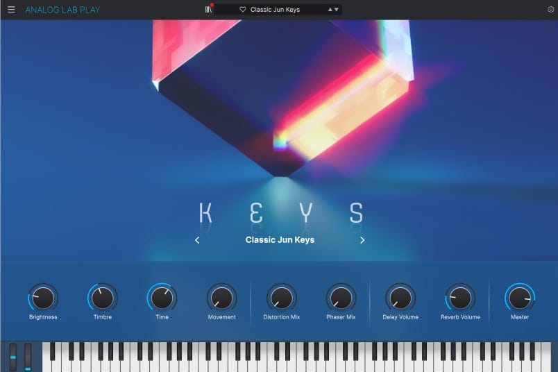Click the Master volume knob

click(x=519, y=298)
